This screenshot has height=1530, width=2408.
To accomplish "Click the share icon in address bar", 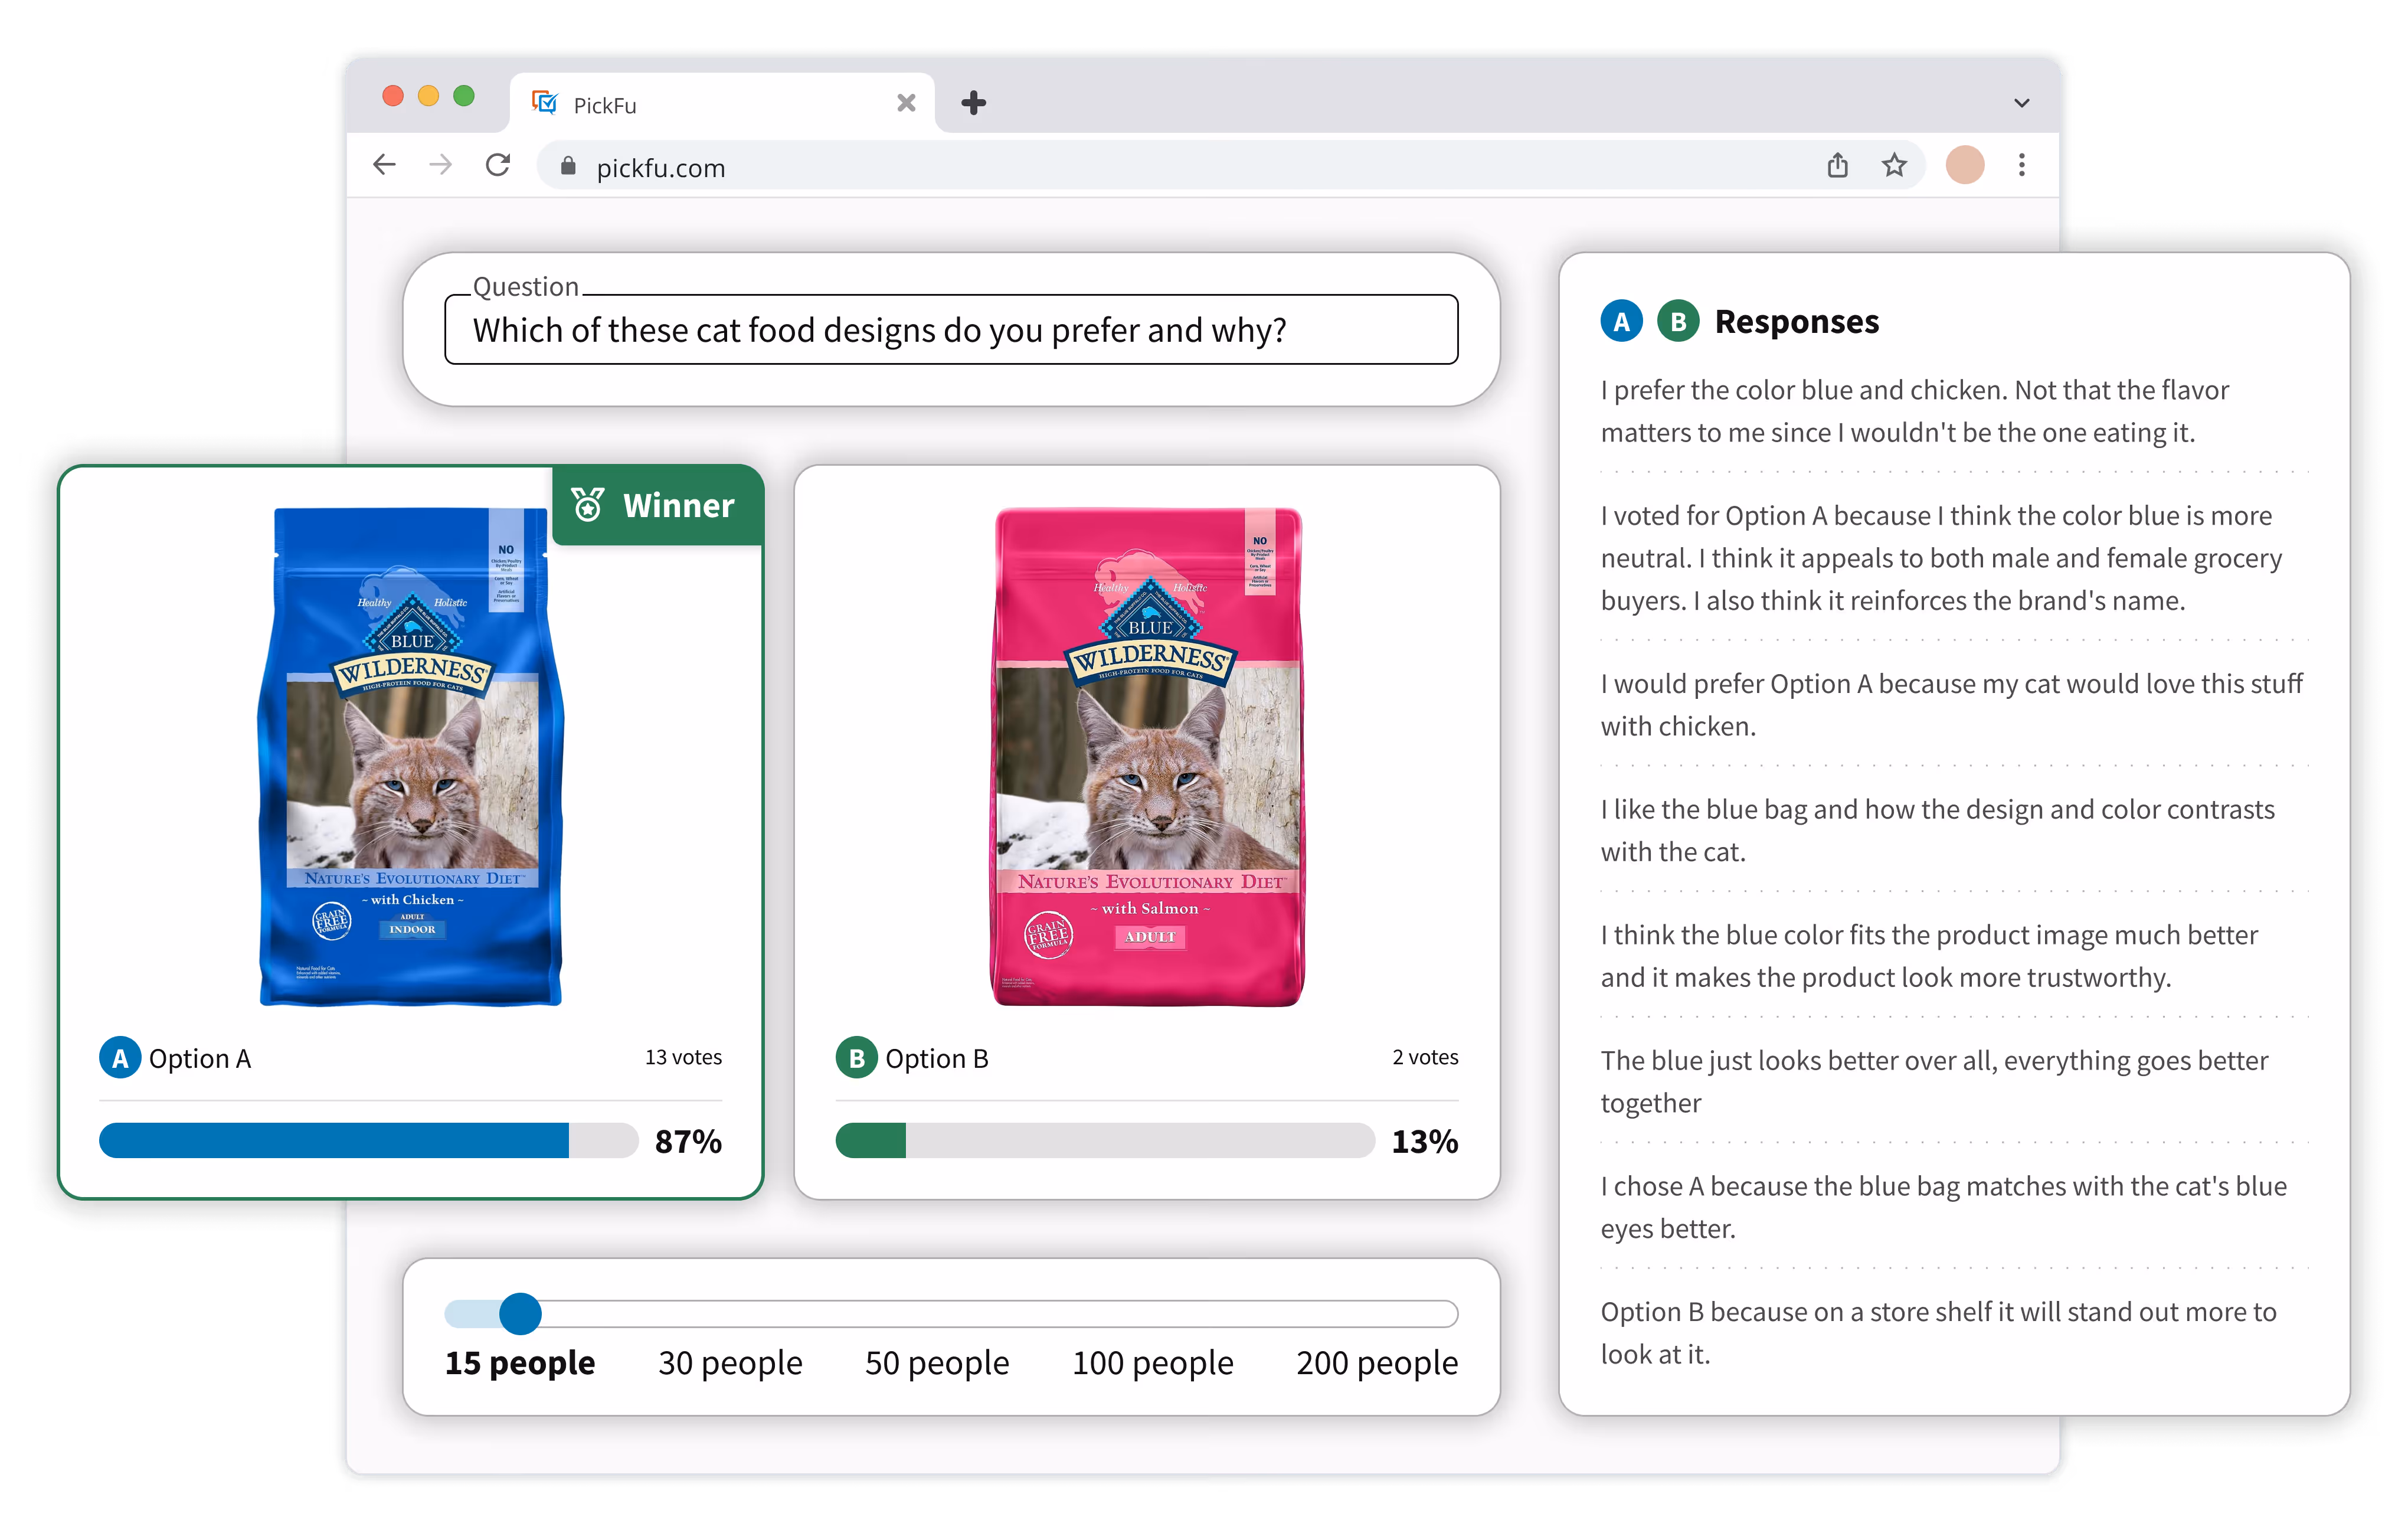I will [1837, 165].
